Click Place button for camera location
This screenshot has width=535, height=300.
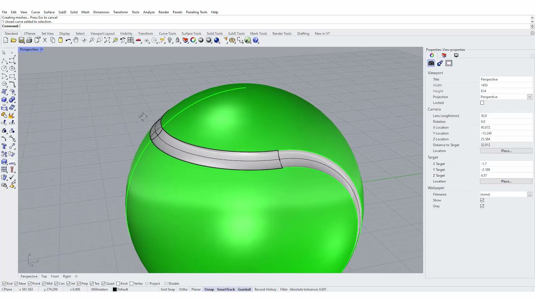(506, 151)
